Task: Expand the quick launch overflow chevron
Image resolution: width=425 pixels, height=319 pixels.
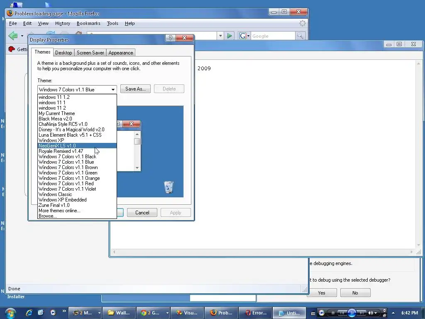Action: [x=64, y=311]
